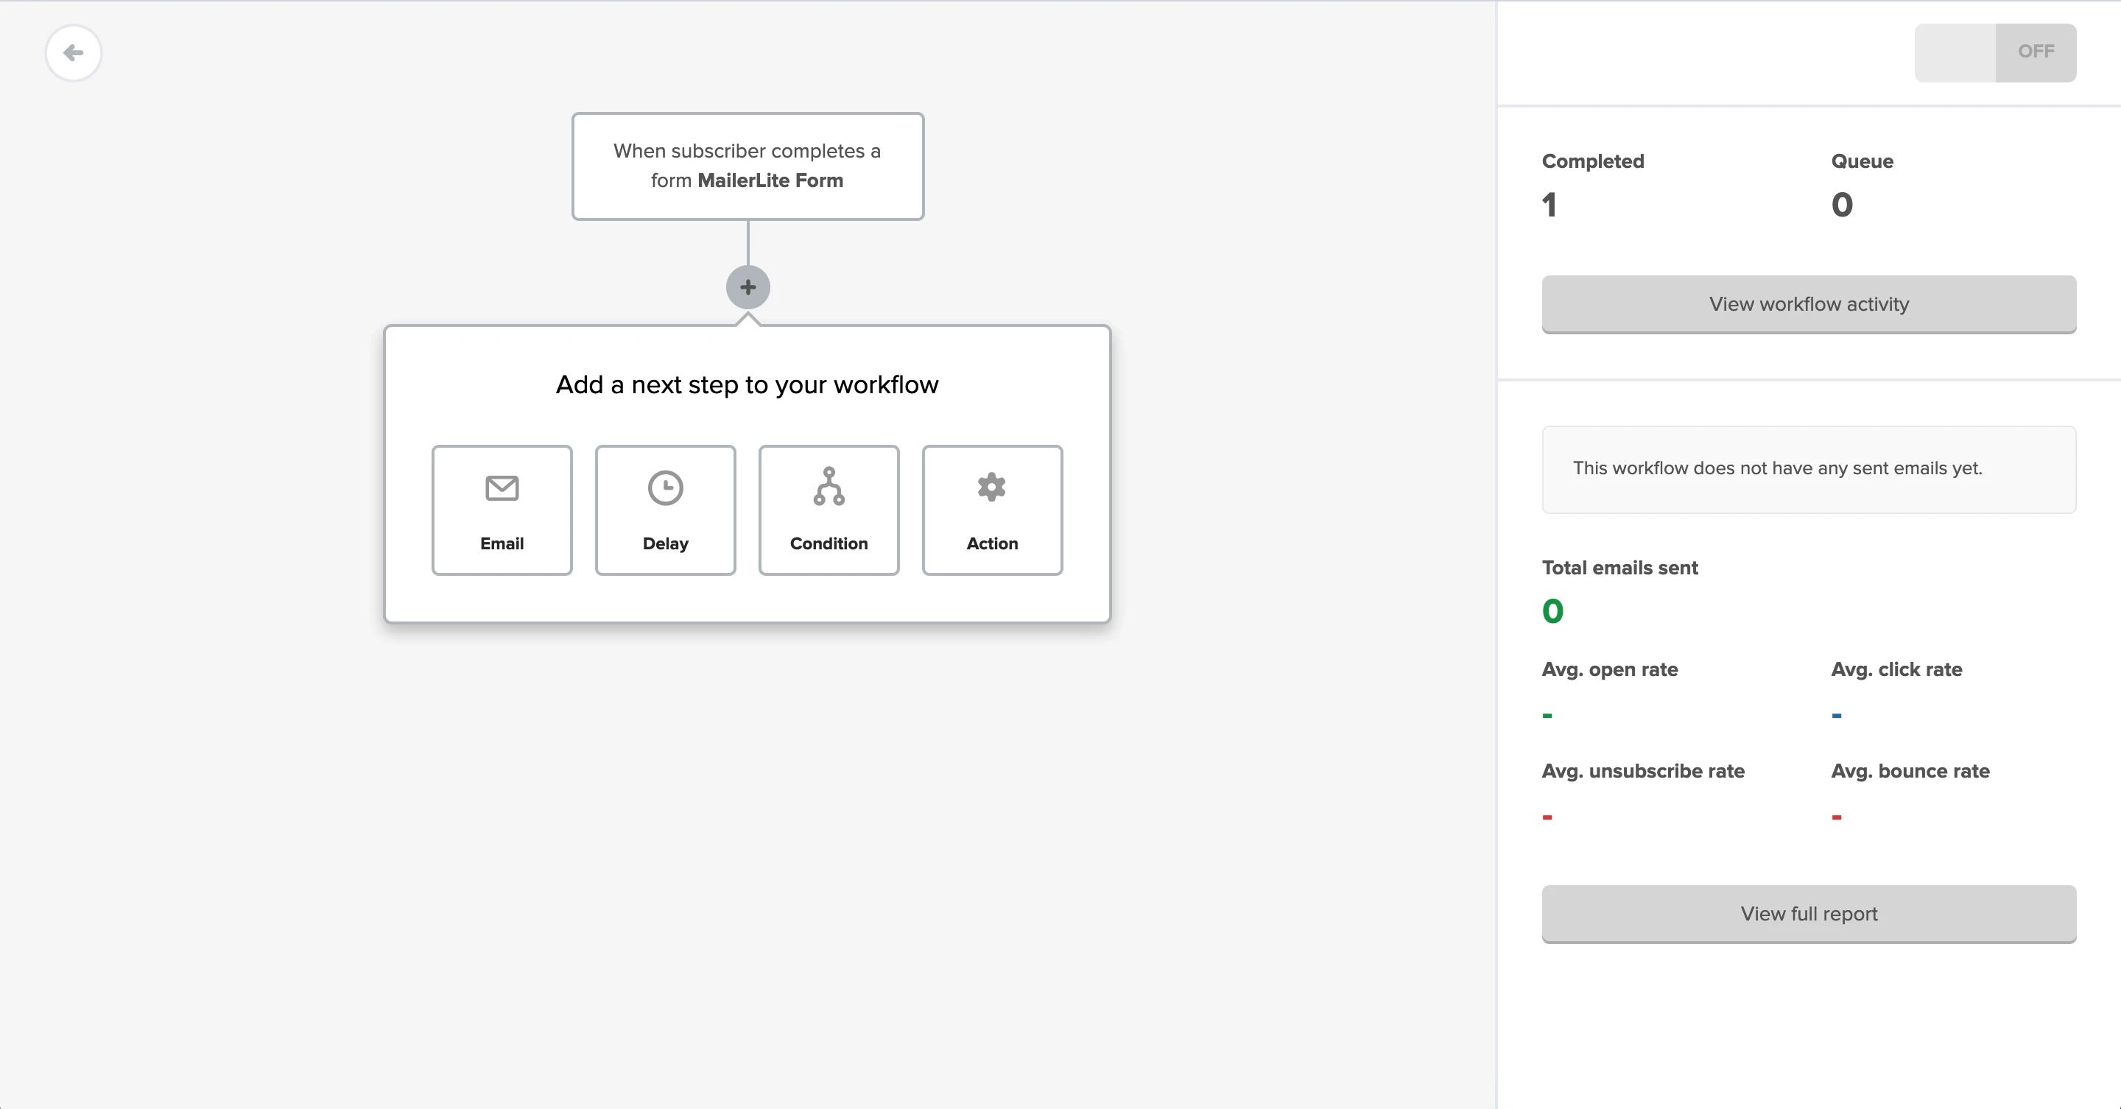
Task: Click the Queue count value
Action: pos(1842,204)
